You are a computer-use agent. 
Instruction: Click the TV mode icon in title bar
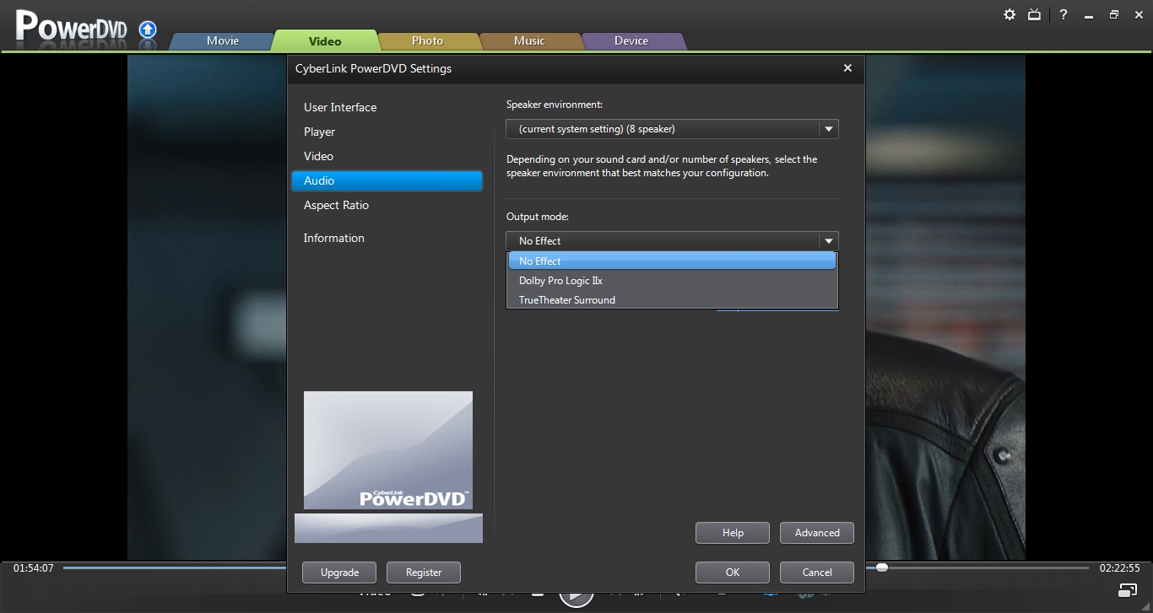coord(1035,14)
